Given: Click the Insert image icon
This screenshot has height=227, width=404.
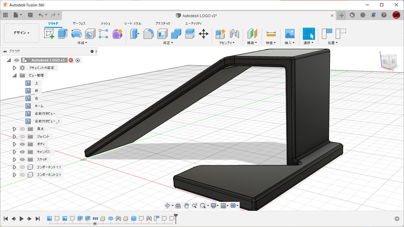Looking at the screenshot, I should 290,34.
